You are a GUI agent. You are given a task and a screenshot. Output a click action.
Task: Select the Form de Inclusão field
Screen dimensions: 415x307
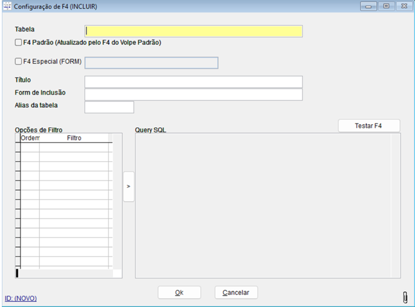(194, 94)
